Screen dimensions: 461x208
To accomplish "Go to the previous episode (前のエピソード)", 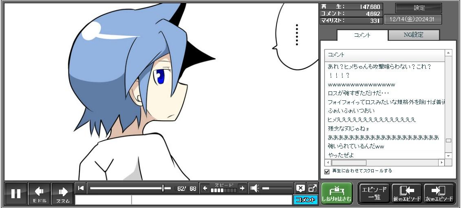I will click(406, 193).
